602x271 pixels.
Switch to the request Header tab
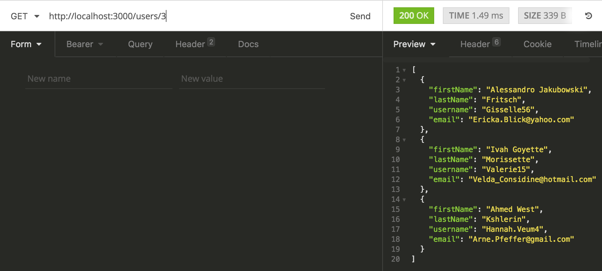click(194, 44)
